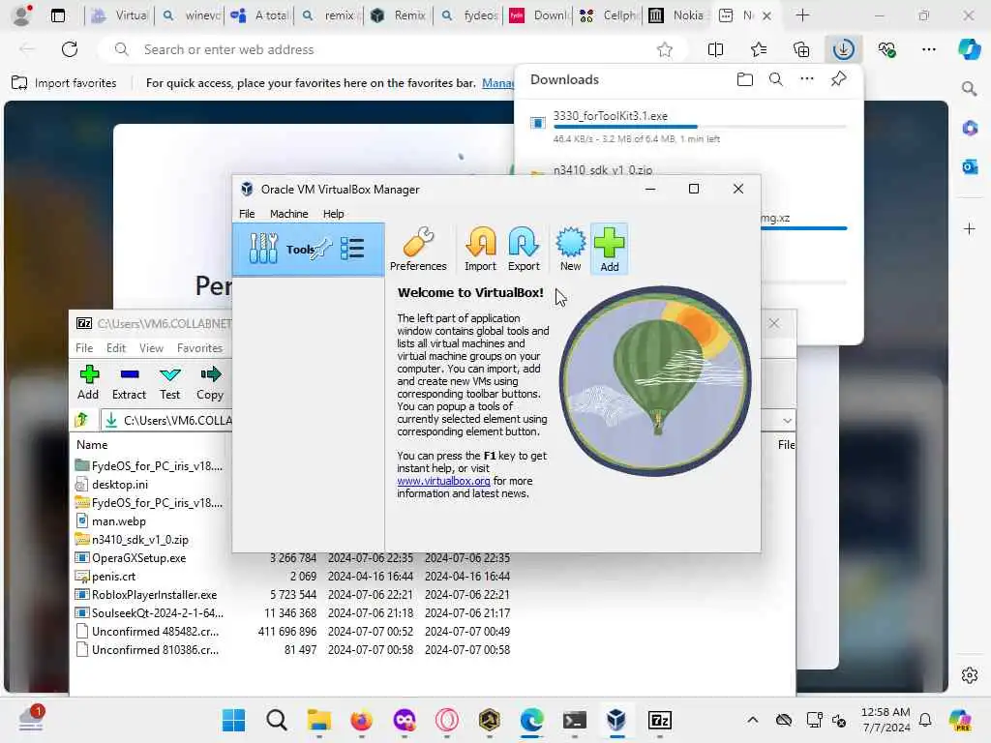This screenshot has width=991, height=743.
Task: Open the 7-Zip View menu
Action: coord(151,348)
